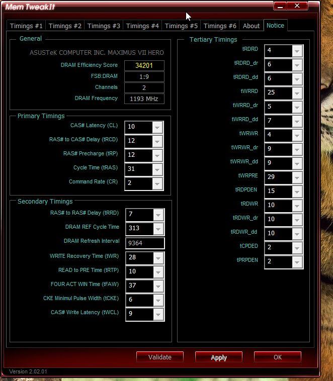Click the DRAM Refresh Interval field
This screenshot has height=381, width=333.
point(145,243)
